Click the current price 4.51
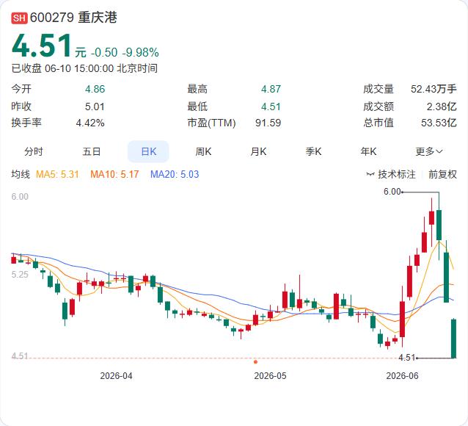Viewport: 468px width, 426px height. point(42,46)
